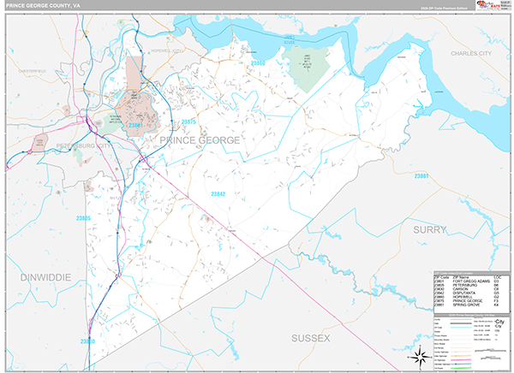Screen dimensions: 514x373
Task: Select 'PRINCE GEORGE' row in ZIP index table
Action: [x=469, y=301]
